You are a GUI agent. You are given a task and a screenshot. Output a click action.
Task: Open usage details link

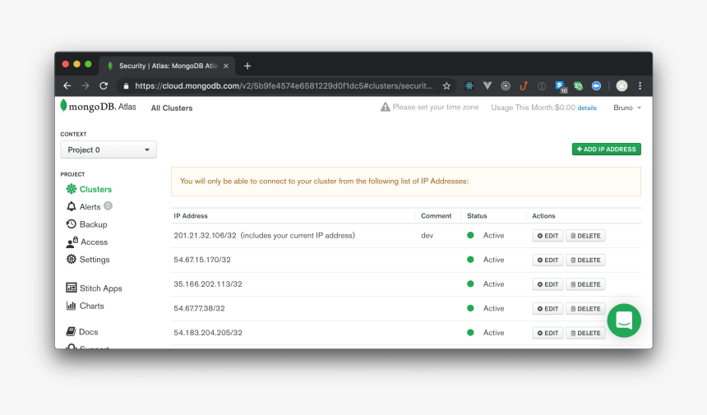[x=587, y=108]
